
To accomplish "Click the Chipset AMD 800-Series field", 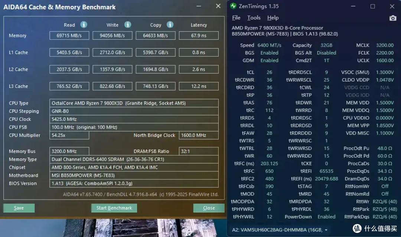I will (x=134, y=167).
